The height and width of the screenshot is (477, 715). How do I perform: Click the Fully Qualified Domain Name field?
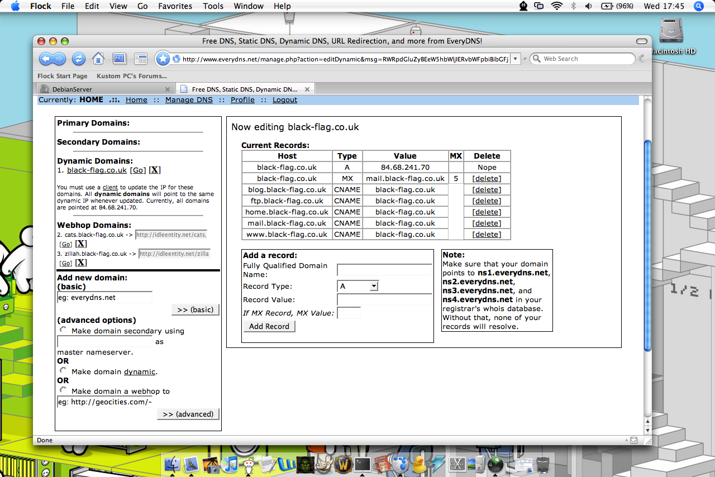coord(384,270)
